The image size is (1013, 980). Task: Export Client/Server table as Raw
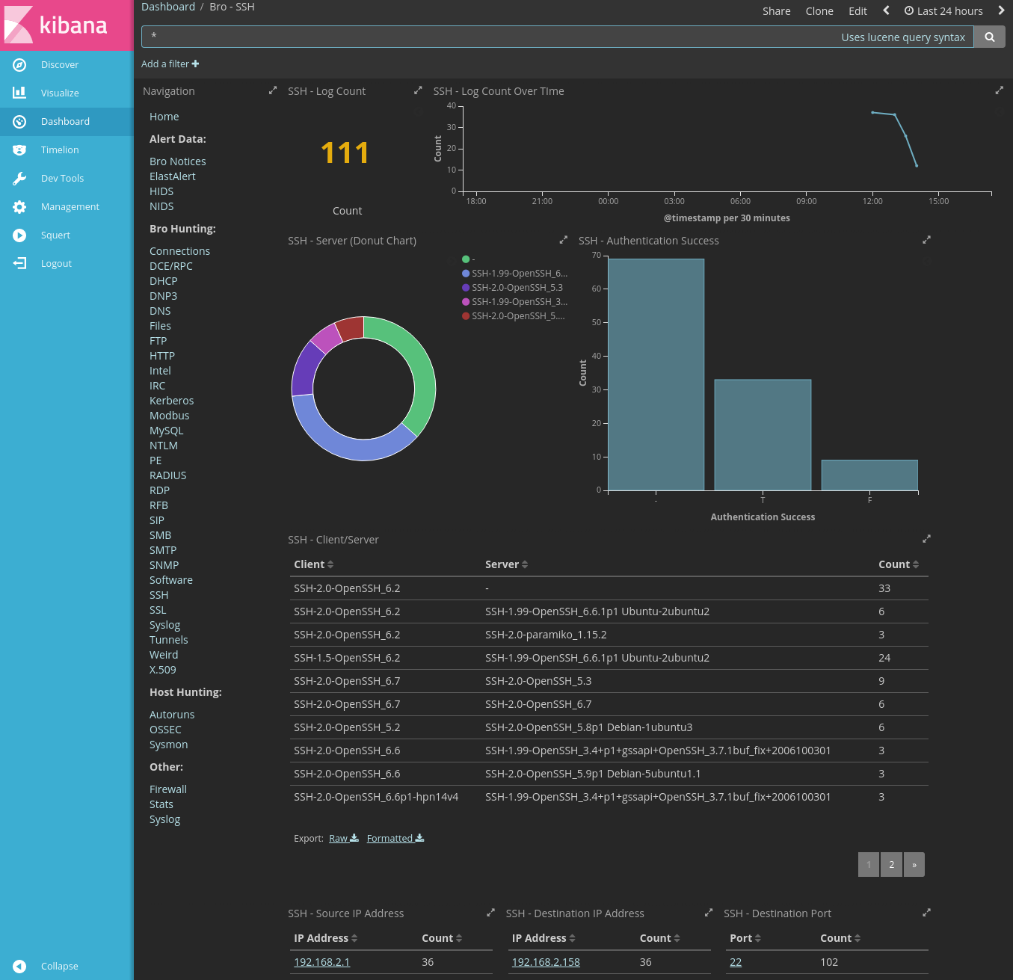coord(344,839)
